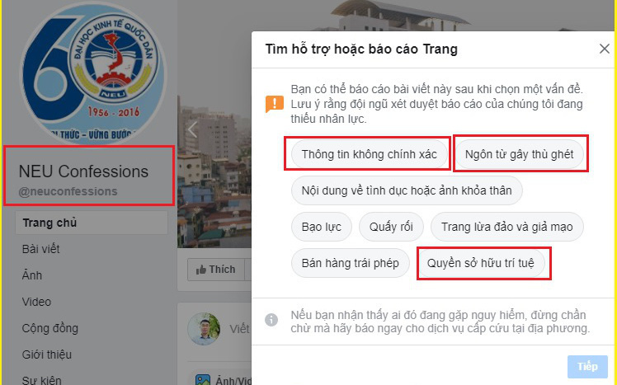
Task: Click the NEU Confessions profile logo
Action: click(x=93, y=73)
